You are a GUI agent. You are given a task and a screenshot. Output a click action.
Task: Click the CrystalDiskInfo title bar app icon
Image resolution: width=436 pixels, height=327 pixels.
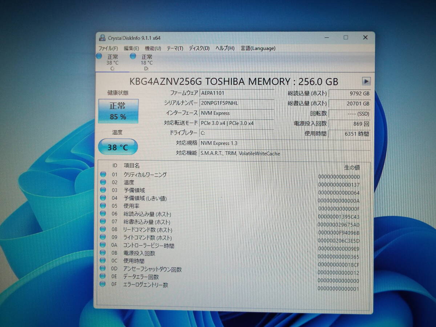pyautogui.click(x=102, y=38)
